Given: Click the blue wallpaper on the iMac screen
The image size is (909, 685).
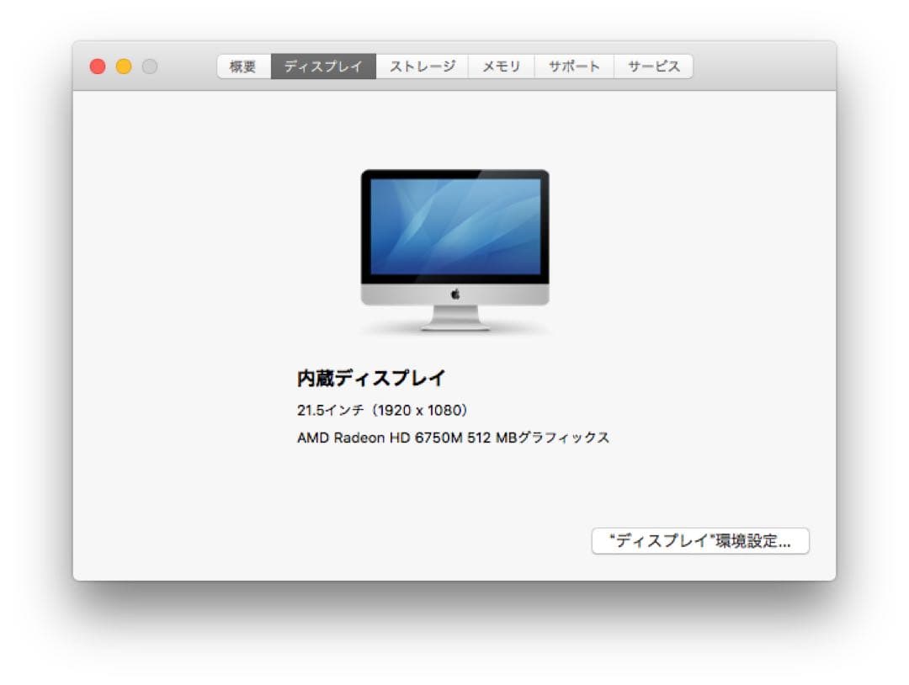Looking at the screenshot, I should point(454,226).
